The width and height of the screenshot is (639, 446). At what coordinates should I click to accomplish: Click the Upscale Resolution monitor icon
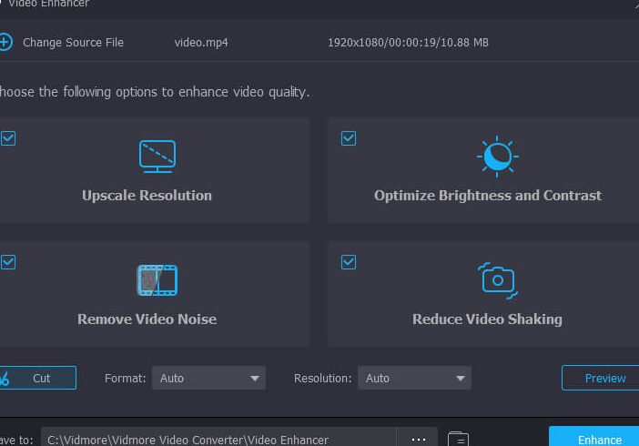pyautogui.click(x=157, y=157)
